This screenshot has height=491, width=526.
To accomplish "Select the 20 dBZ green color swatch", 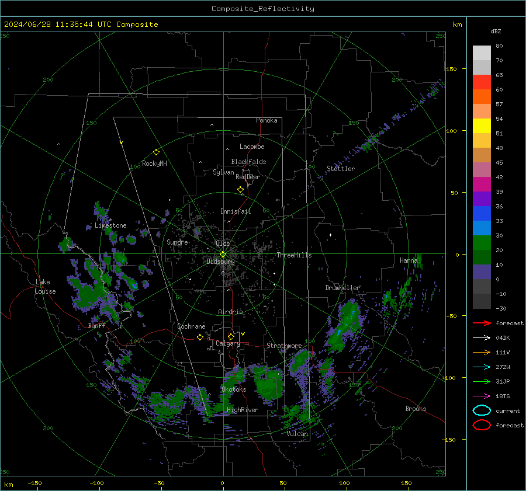I will (x=482, y=243).
